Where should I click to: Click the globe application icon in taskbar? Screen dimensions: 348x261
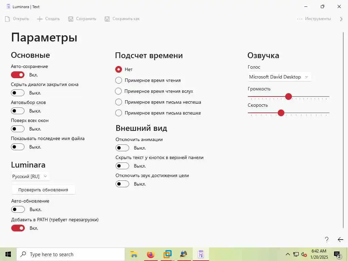(x=184, y=254)
